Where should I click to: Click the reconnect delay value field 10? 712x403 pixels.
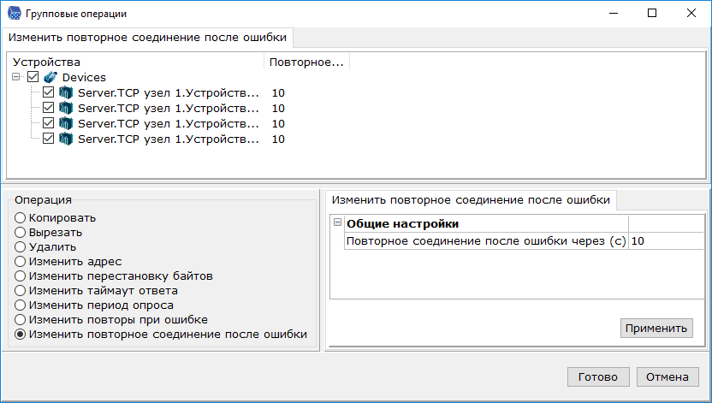click(666, 241)
